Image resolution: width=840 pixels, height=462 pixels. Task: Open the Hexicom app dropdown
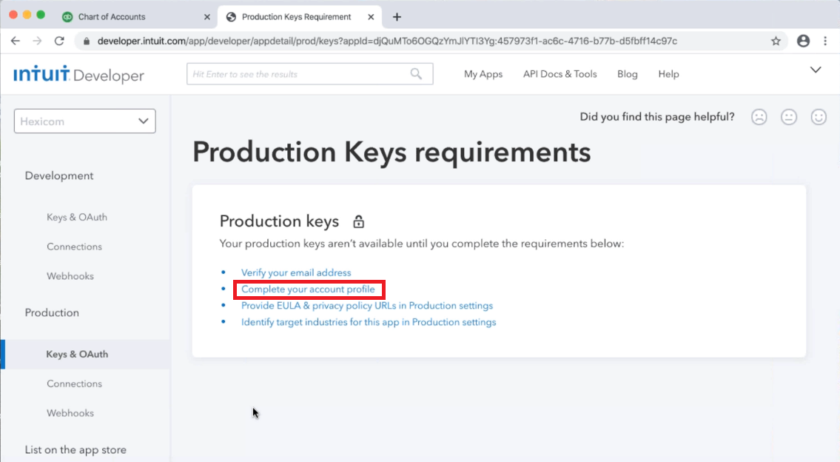click(84, 121)
